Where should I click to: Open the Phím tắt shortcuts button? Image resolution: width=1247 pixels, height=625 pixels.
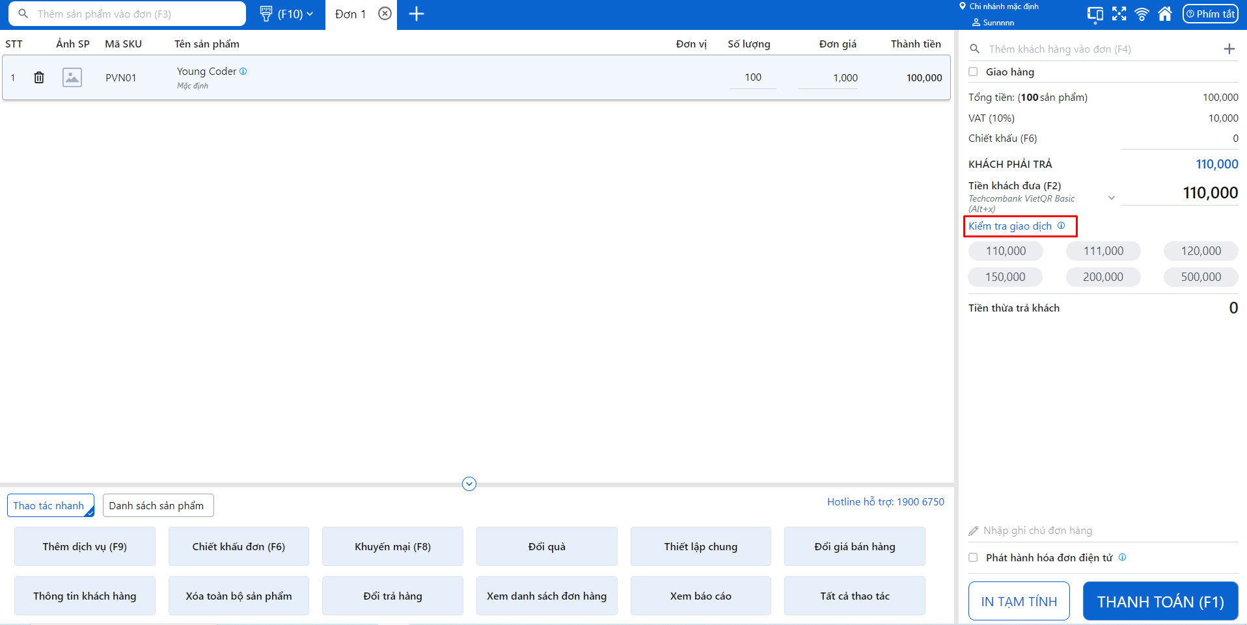pos(1210,14)
